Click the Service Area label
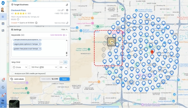Screen dimensions: 188x108 (x=60, y=23)
